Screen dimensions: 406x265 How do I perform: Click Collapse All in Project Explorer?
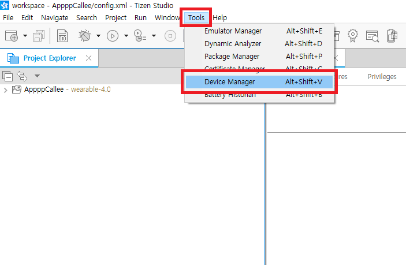point(8,76)
